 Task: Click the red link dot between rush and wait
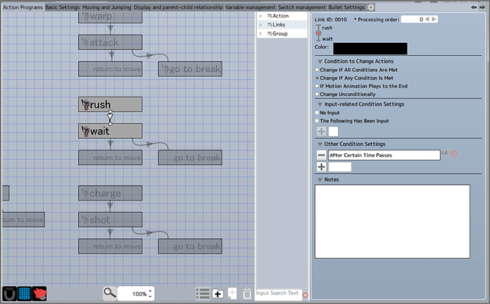[319, 33]
